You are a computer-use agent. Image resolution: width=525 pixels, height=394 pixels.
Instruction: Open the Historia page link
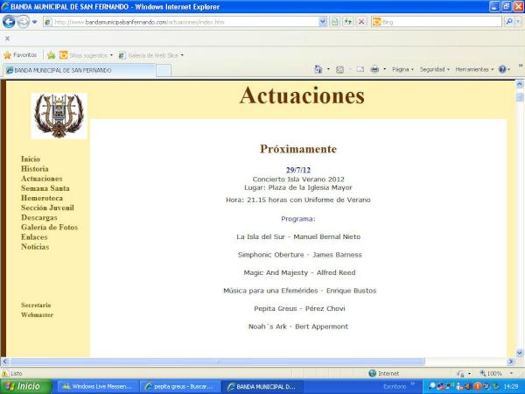pyautogui.click(x=35, y=169)
